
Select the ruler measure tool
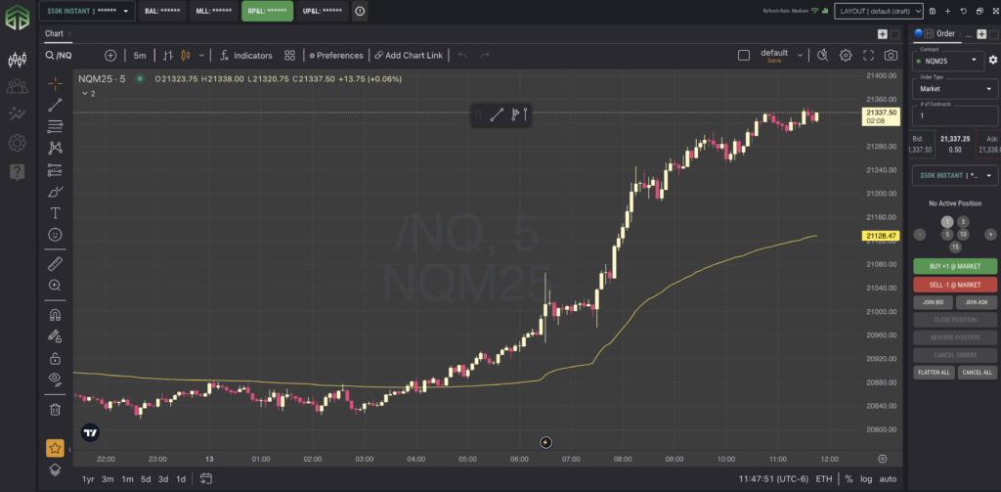pyautogui.click(x=56, y=263)
